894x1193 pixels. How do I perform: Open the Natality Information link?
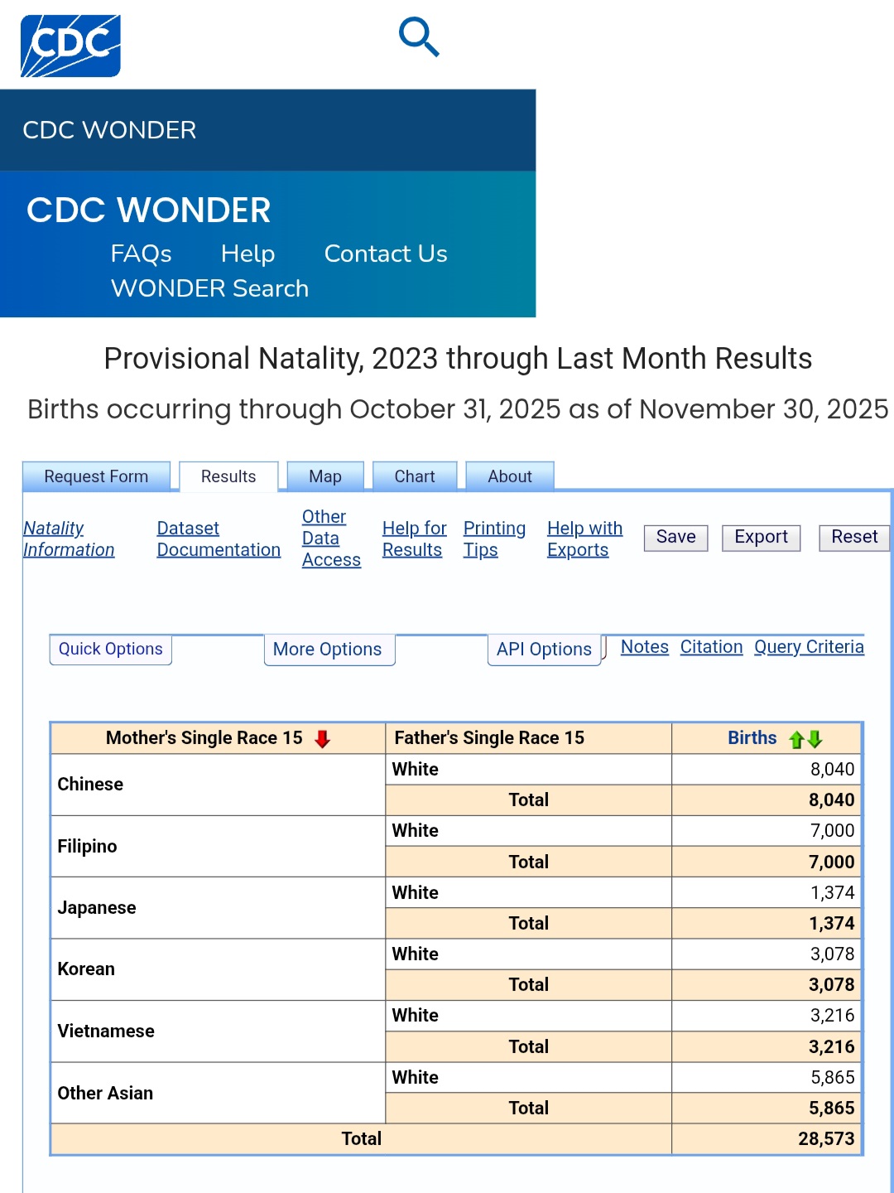(69, 539)
